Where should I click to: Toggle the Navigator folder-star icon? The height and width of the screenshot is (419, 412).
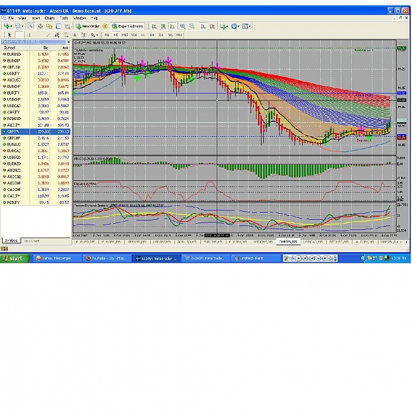point(49,26)
